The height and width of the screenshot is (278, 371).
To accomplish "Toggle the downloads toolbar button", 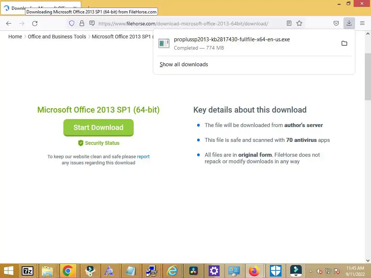I will [x=349, y=23].
